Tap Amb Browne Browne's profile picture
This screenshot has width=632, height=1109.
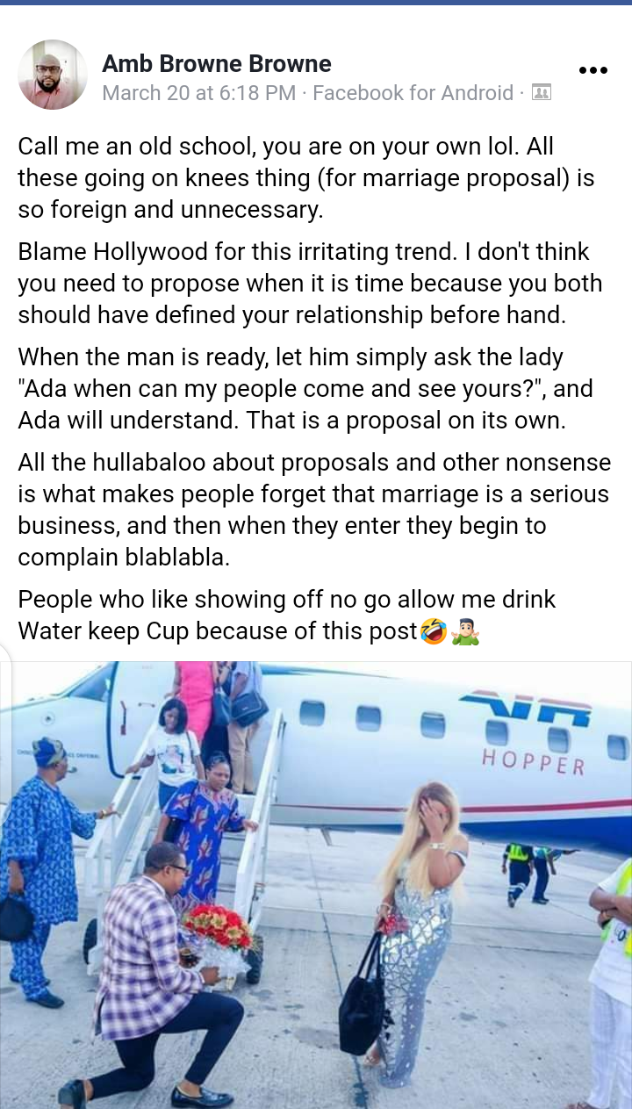tap(53, 75)
